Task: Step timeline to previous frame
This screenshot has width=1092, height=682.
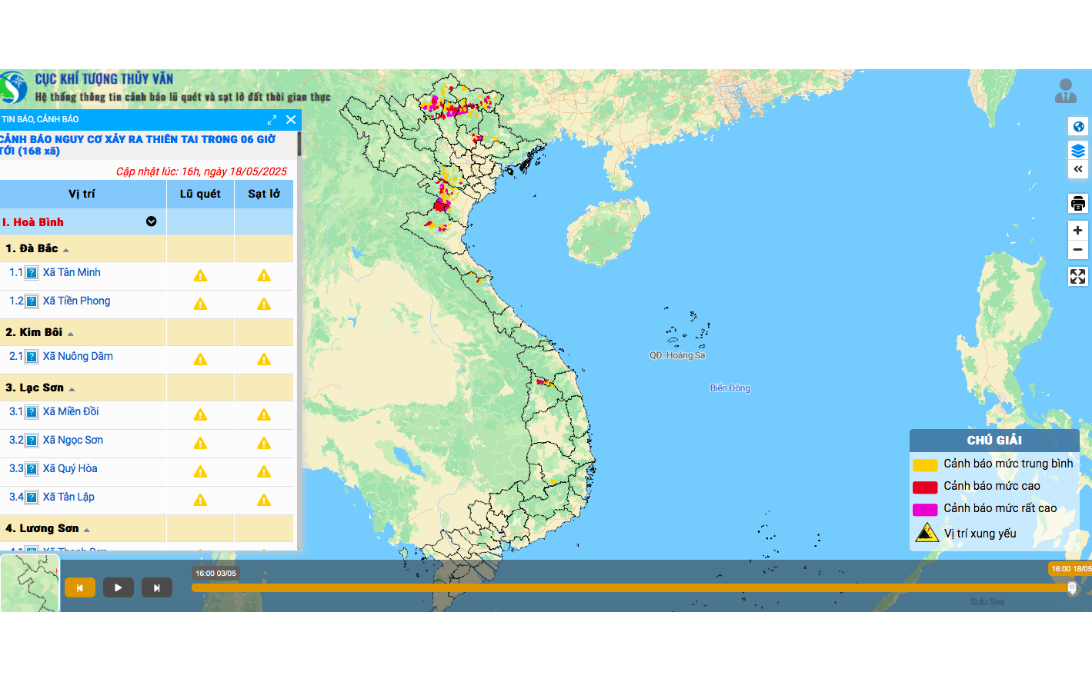Action: pos(79,587)
